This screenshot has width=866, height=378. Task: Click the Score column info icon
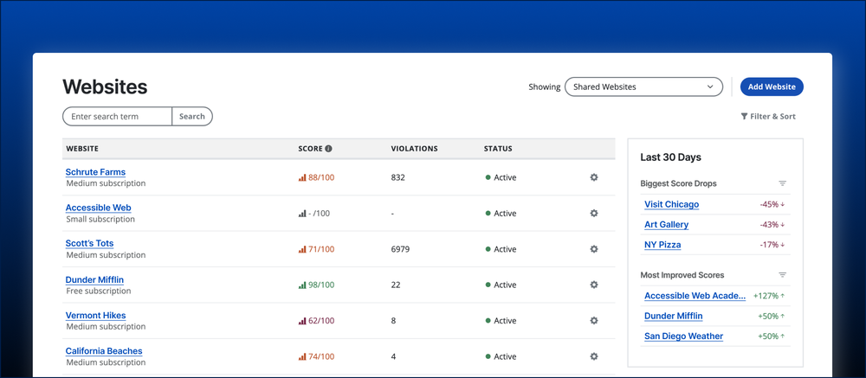coord(328,149)
